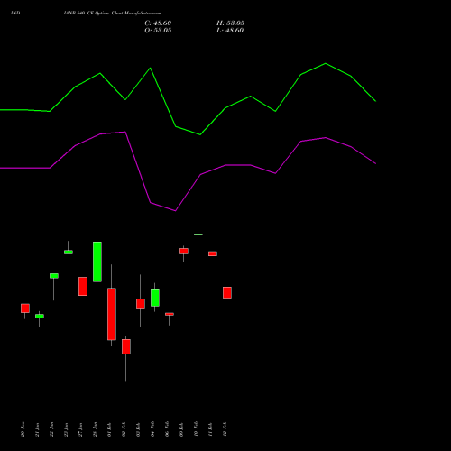Viewport: 451px width, 451px height.
Task: Select the 02 Feb date label
Action: point(124,429)
